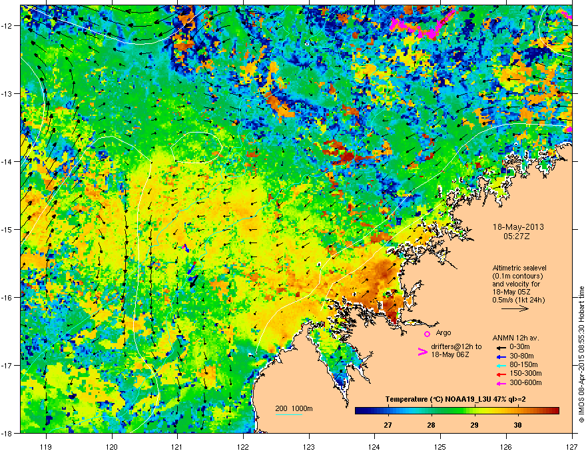Click the latitude axis label '-13'

[x=7, y=93]
